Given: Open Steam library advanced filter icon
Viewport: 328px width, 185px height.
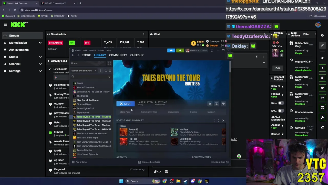Looking at the screenshot, I should [x=109, y=77].
